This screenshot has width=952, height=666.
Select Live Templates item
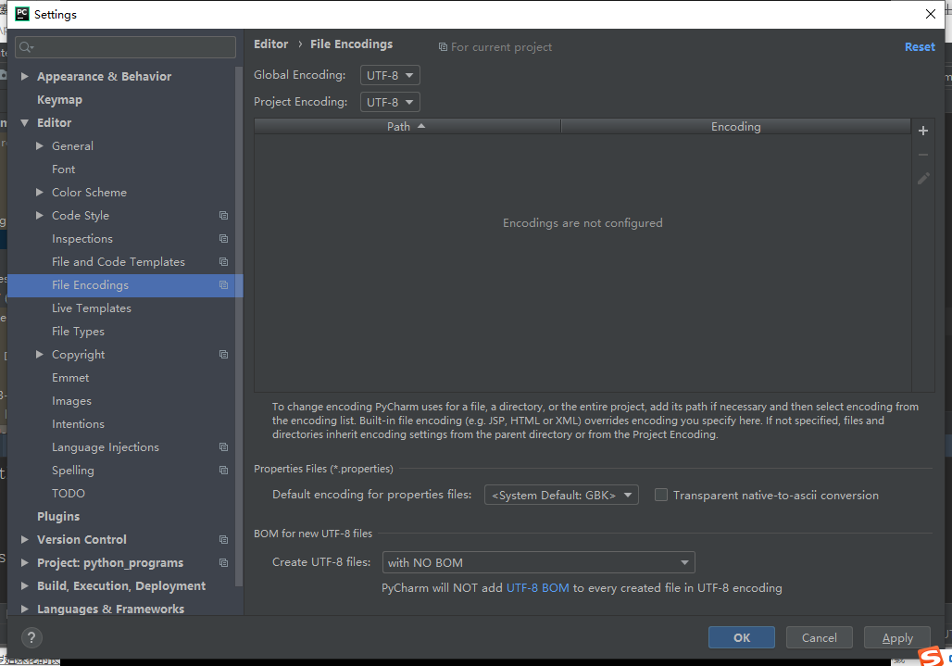coord(91,308)
